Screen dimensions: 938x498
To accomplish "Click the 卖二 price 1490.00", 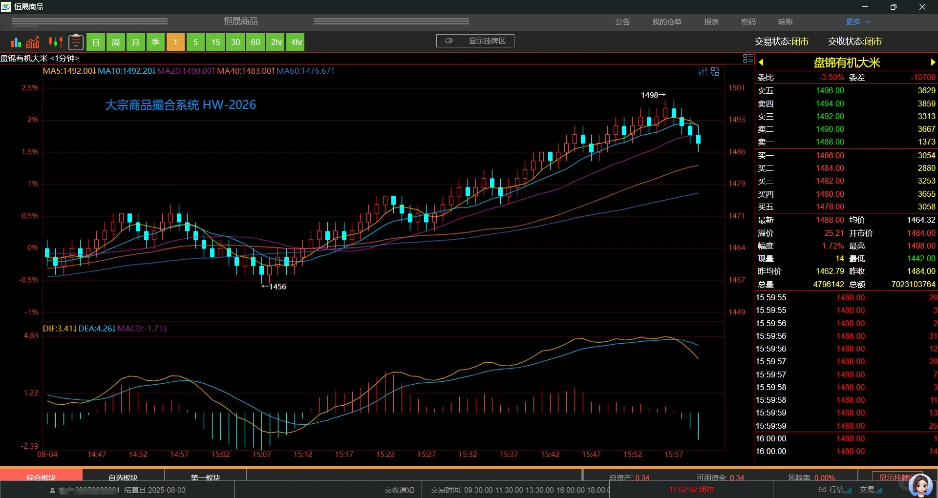I will pyautogui.click(x=830, y=129).
